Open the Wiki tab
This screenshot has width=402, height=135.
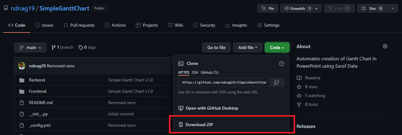176,25
